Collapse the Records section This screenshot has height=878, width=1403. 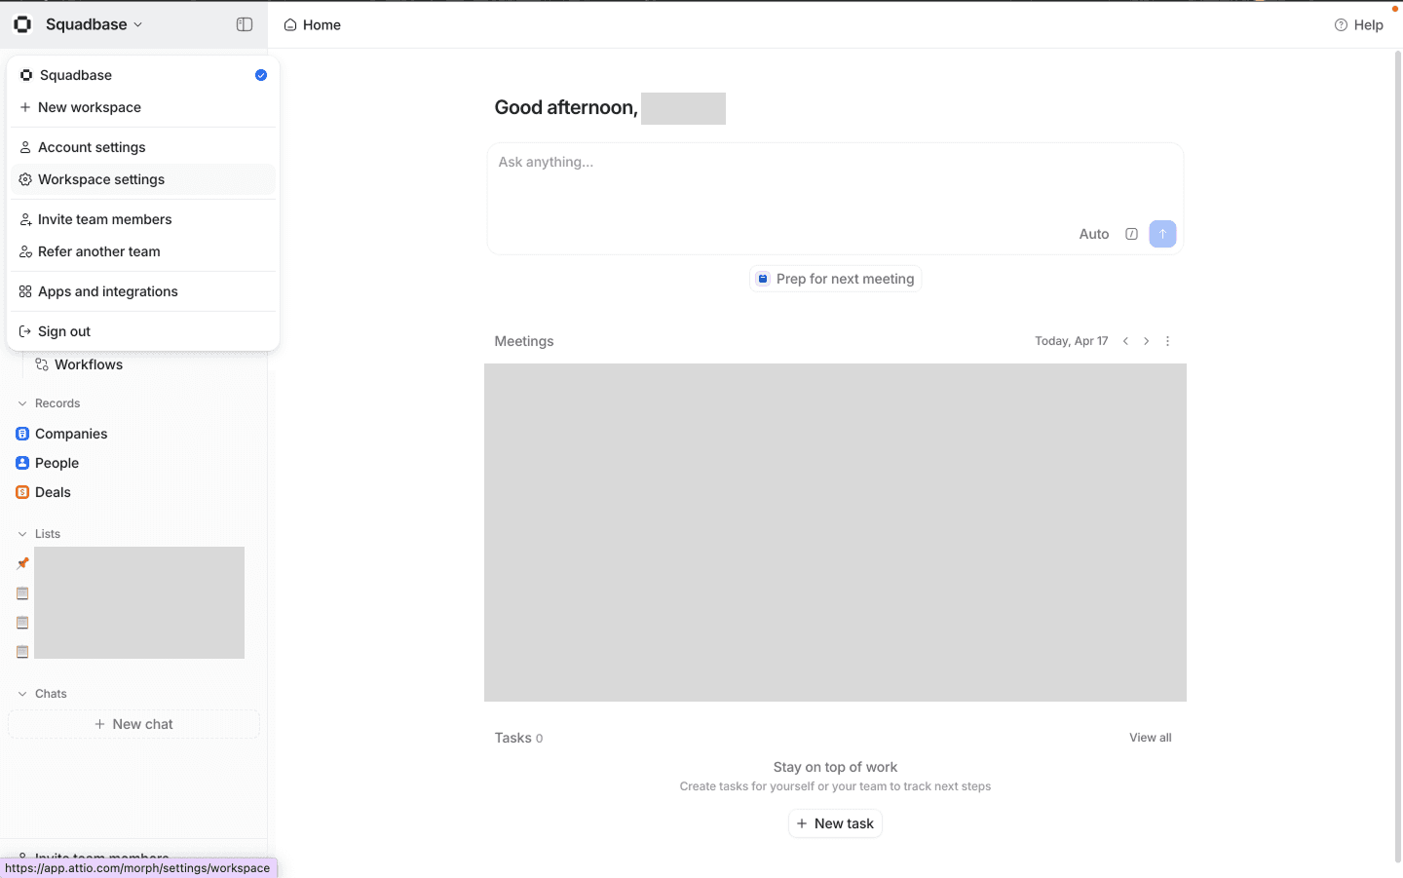click(x=22, y=403)
